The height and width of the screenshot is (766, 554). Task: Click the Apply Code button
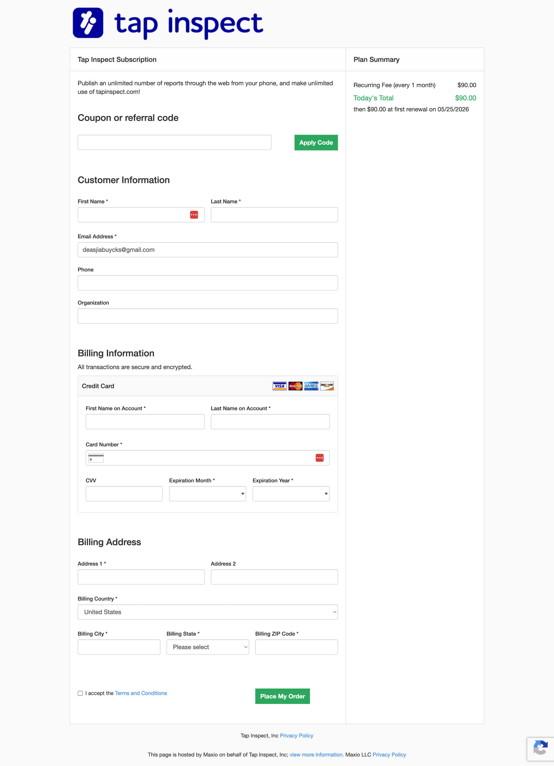[316, 142]
